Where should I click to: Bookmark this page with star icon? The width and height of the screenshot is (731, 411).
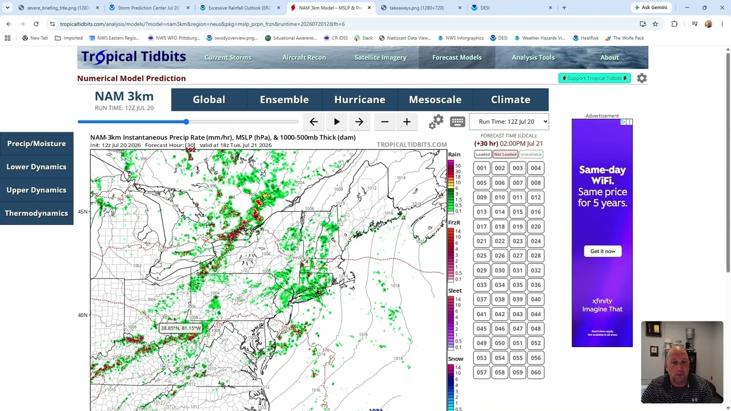pyautogui.click(x=655, y=24)
